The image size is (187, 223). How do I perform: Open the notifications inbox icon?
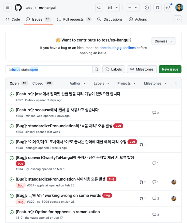pos(168,8)
